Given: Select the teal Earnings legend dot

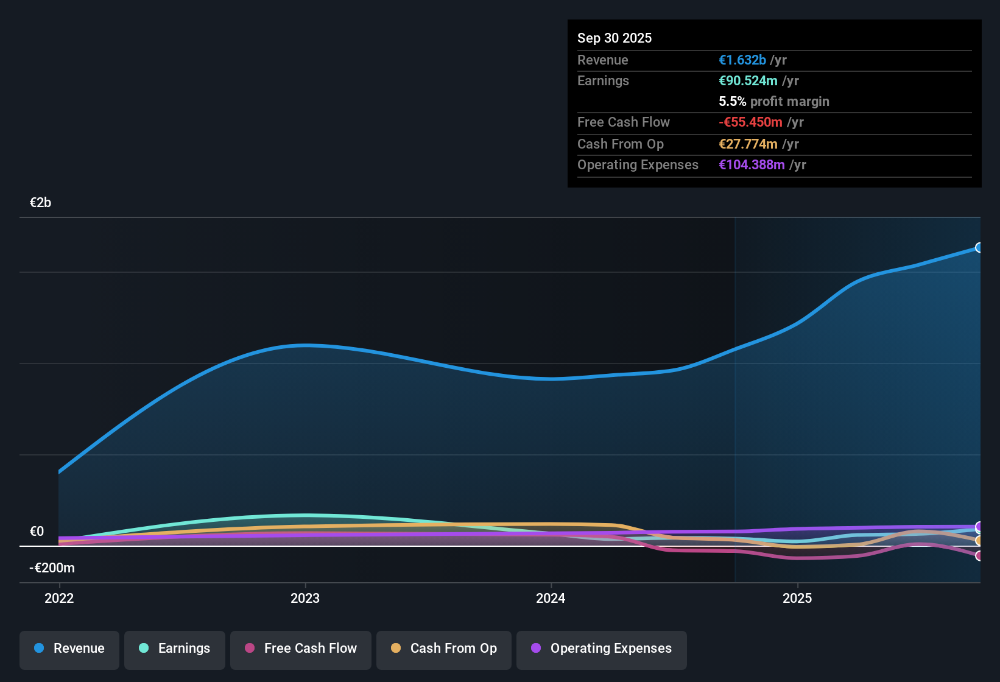Looking at the screenshot, I should (x=144, y=649).
